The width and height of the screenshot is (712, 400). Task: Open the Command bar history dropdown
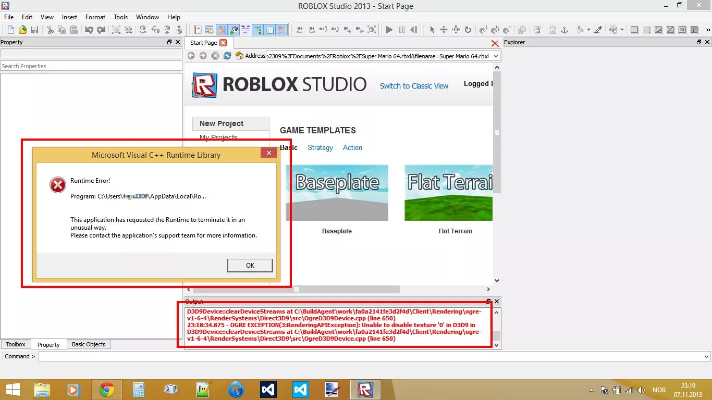pyautogui.click(x=706, y=357)
